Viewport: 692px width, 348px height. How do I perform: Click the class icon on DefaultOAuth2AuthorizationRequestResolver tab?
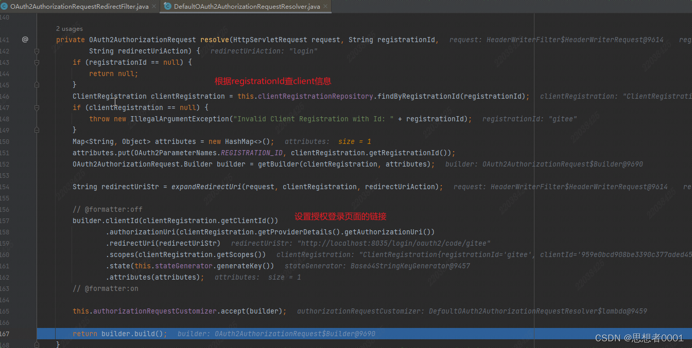coord(167,7)
